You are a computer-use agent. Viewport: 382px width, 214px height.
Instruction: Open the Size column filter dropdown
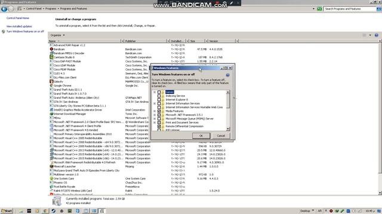click(207, 41)
